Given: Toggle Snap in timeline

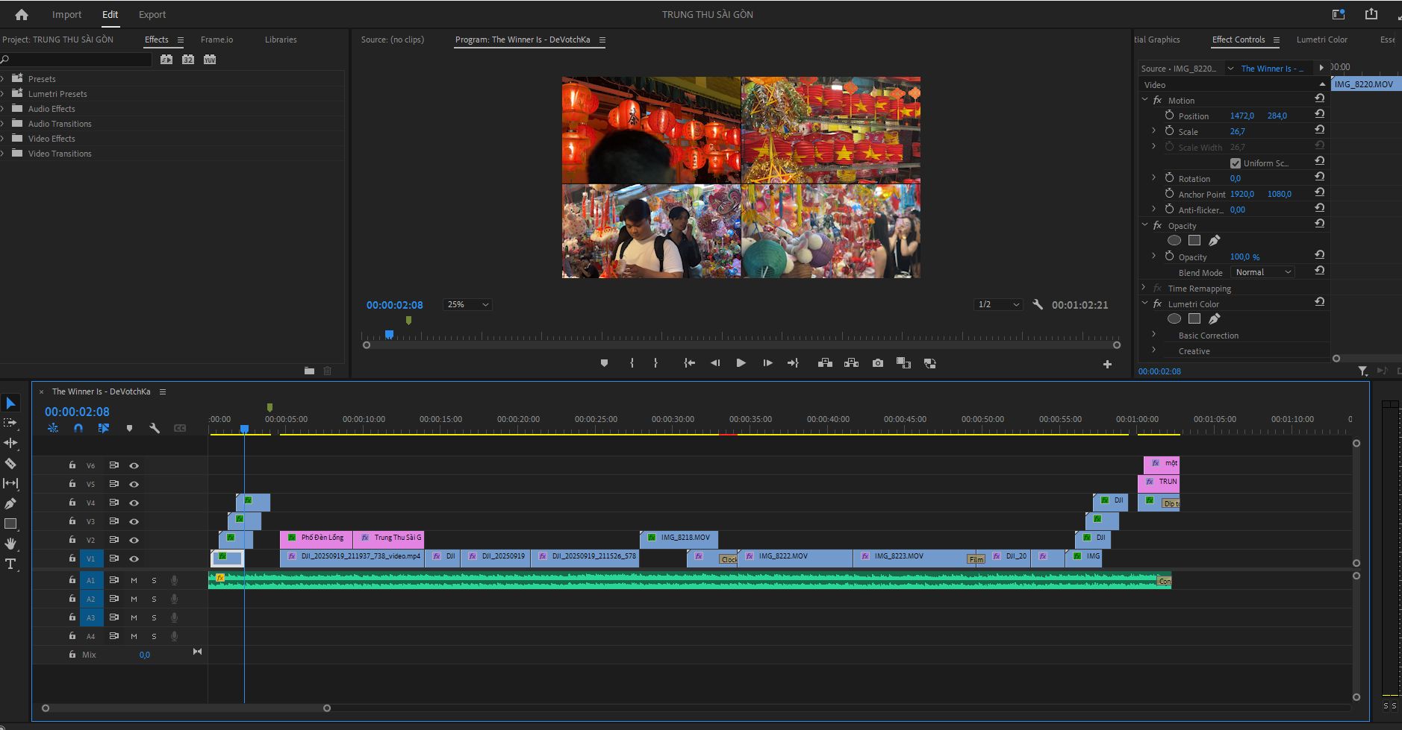Looking at the screenshot, I should pos(78,428).
